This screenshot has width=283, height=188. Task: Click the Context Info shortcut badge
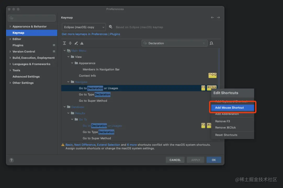[212, 75]
